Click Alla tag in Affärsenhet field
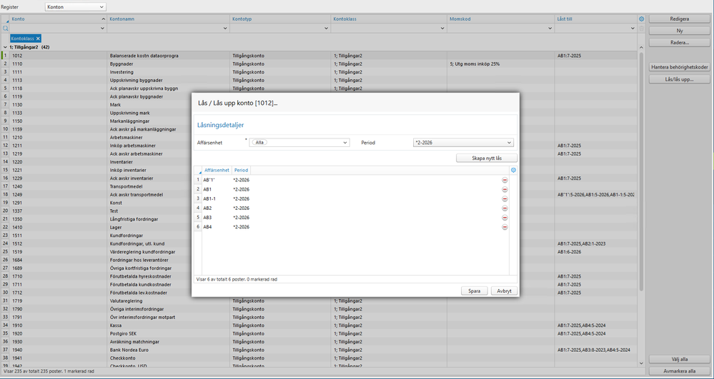714x379 pixels. (259, 143)
